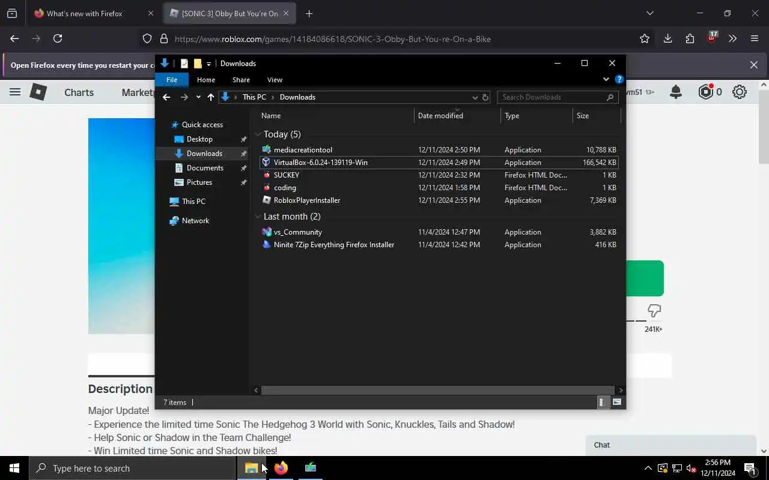The height and width of the screenshot is (480, 769).
Task: List all Firefox tabs dropdown
Action: coord(649,13)
